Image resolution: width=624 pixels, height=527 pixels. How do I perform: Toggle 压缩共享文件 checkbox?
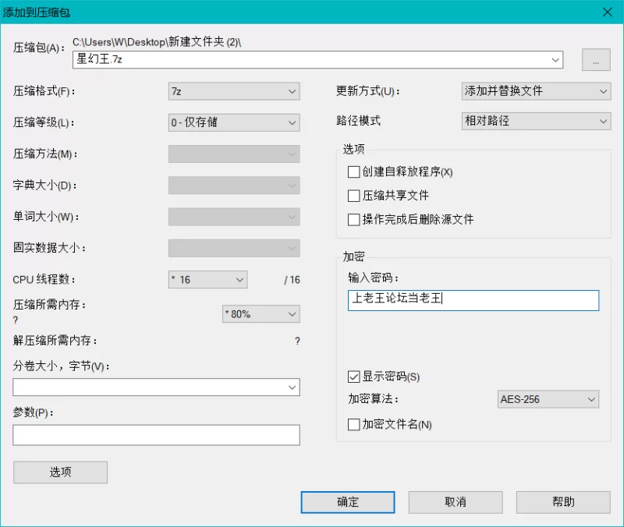(x=354, y=196)
